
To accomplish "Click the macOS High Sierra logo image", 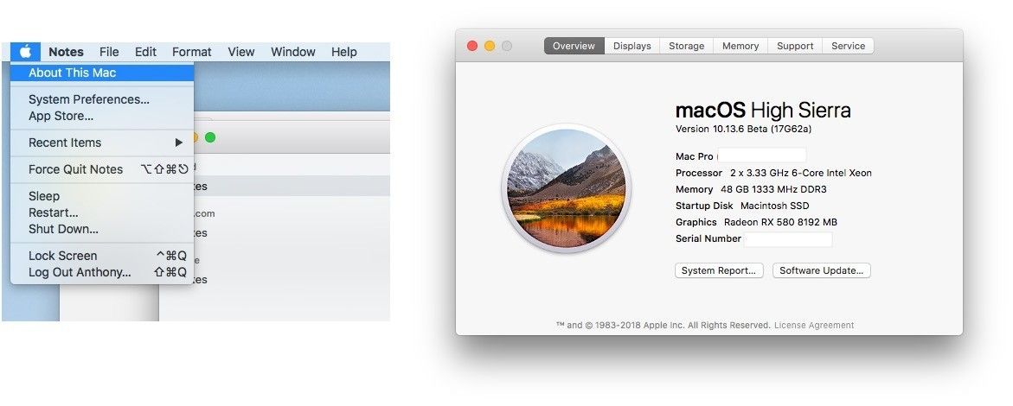I will click(566, 187).
